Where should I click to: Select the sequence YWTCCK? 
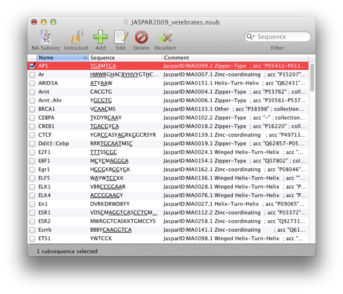point(101,239)
